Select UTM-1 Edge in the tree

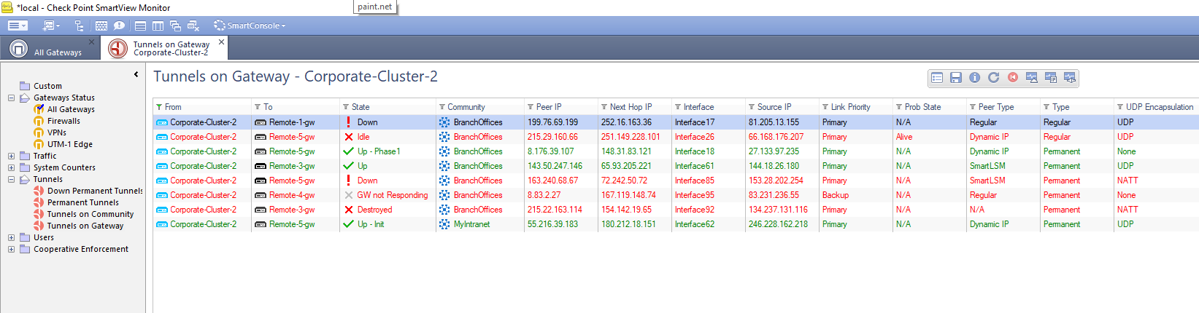pos(63,144)
